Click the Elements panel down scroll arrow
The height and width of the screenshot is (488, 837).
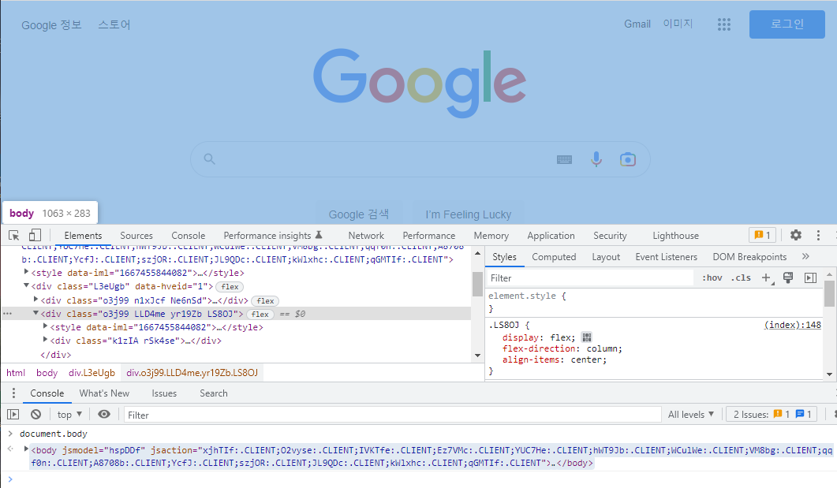(x=477, y=356)
